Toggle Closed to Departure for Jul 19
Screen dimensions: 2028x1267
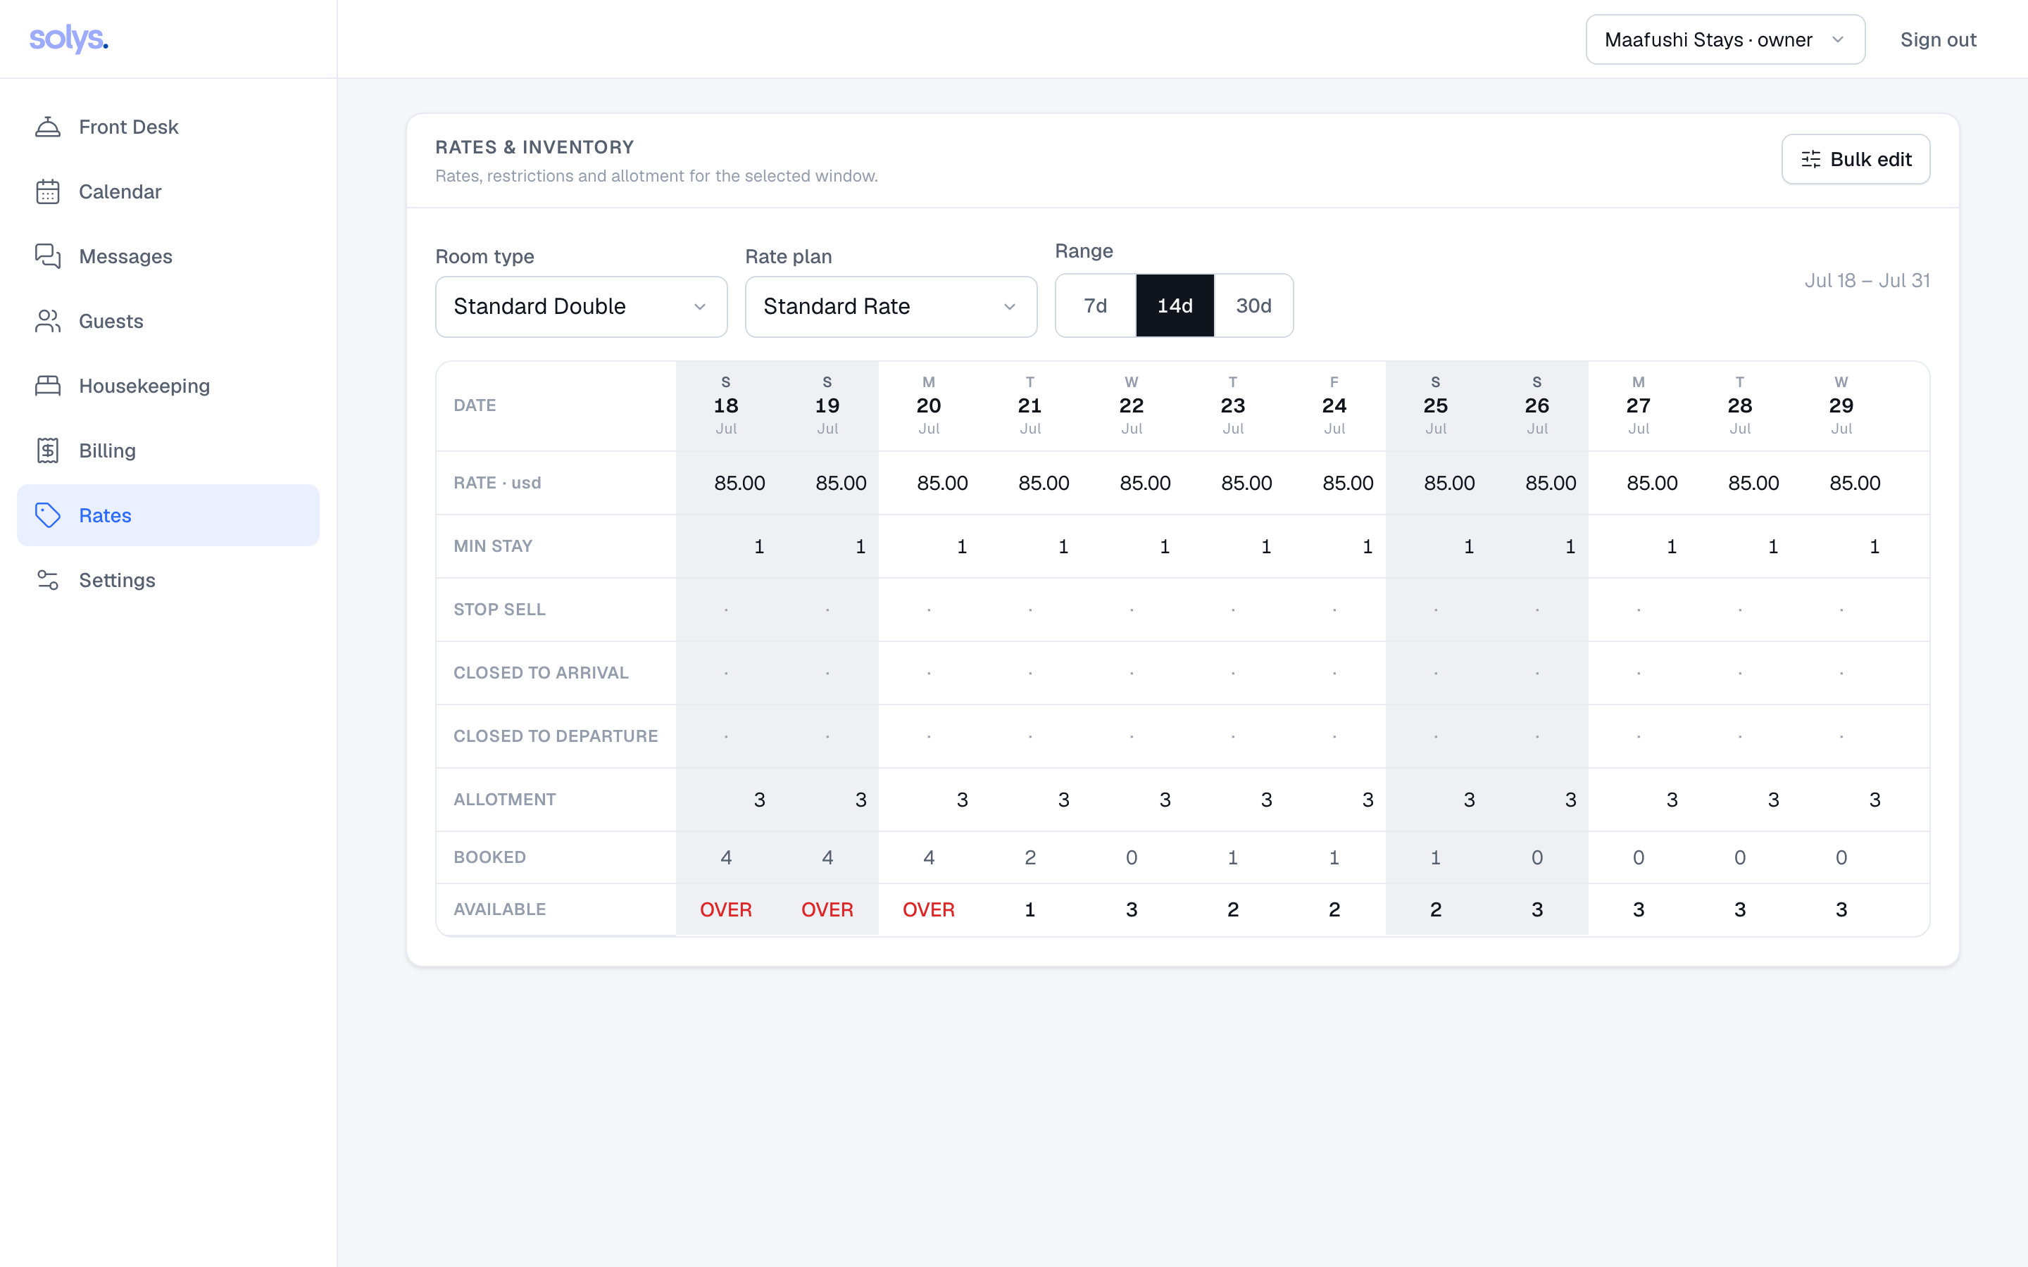(x=827, y=736)
